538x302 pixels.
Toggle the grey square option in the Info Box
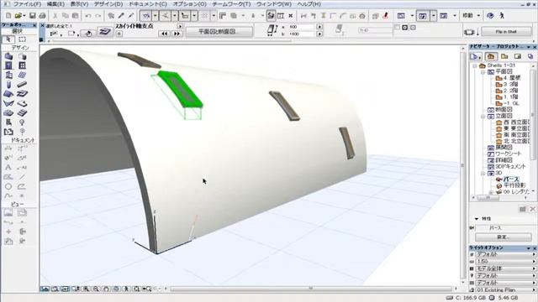pyautogui.click(x=413, y=28)
